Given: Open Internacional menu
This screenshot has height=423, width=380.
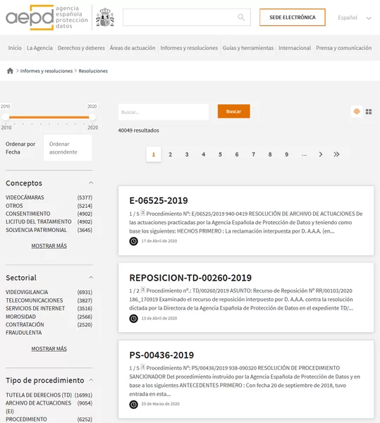Looking at the screenshot, I should [295, 48].
